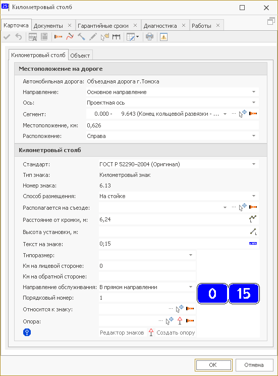The height and width of the screenshot is (376, 278).
Task: Click the warning triangle toolbar icon
Action: click(x=163, y=37)
